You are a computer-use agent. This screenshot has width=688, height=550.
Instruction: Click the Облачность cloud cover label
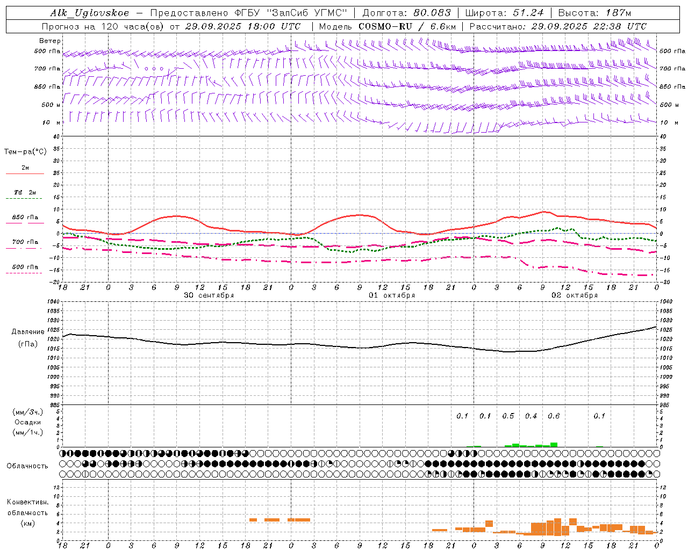(27, 466)
